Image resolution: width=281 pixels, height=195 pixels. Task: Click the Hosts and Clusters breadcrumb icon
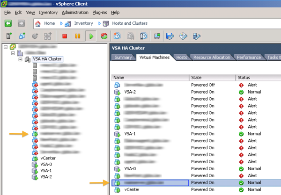[106, 23]
